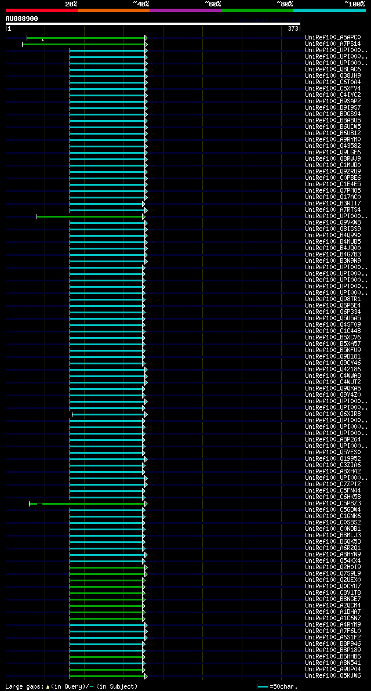Viewport: 371px width, 691px height.
Task: Select the UniRef100_C1MUD0 label
Action: tap(333, 165)
